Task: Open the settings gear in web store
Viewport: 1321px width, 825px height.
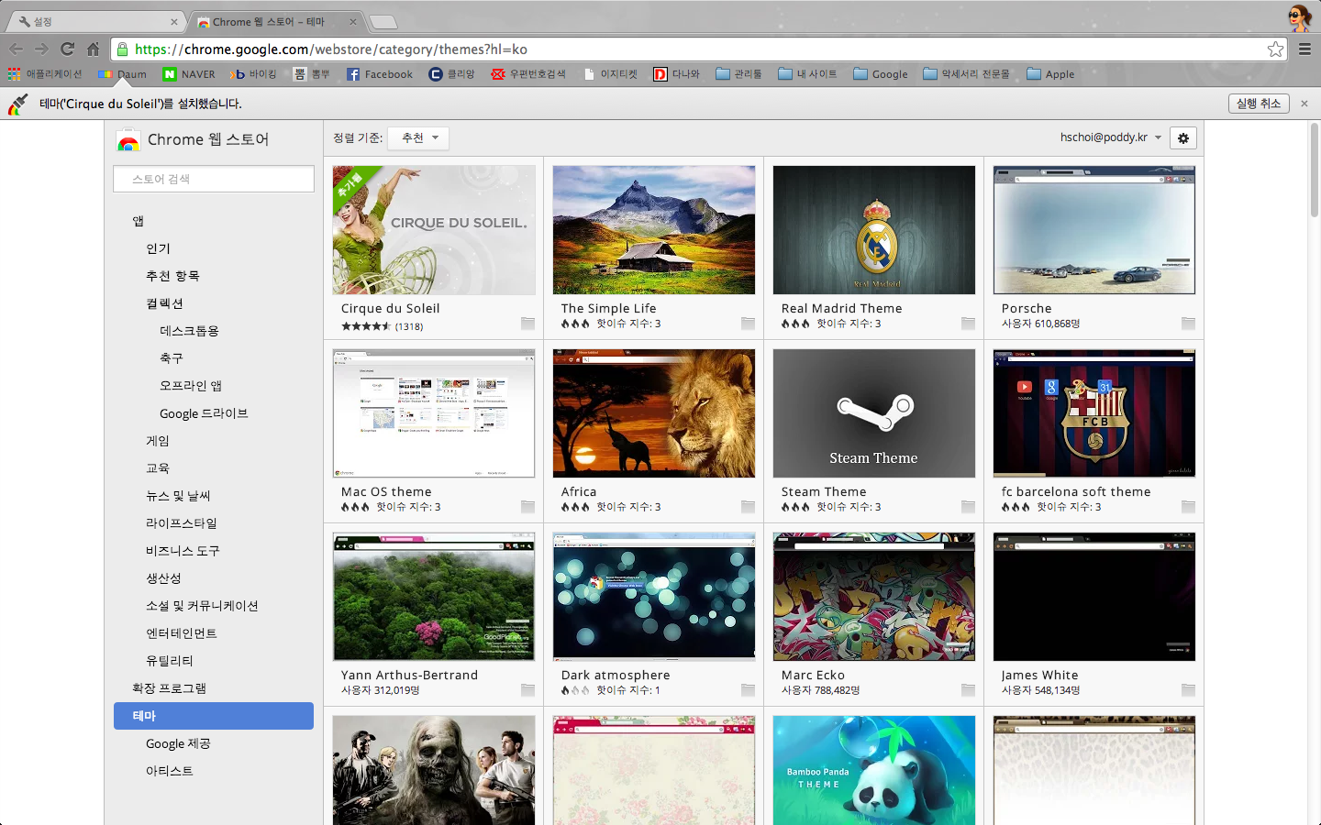Action: 1183,137
